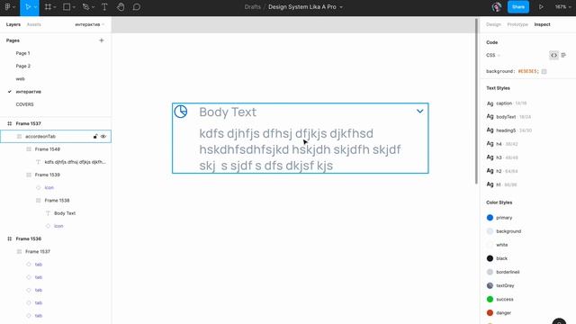Open the CSS code language dropdown

point(493,55)
